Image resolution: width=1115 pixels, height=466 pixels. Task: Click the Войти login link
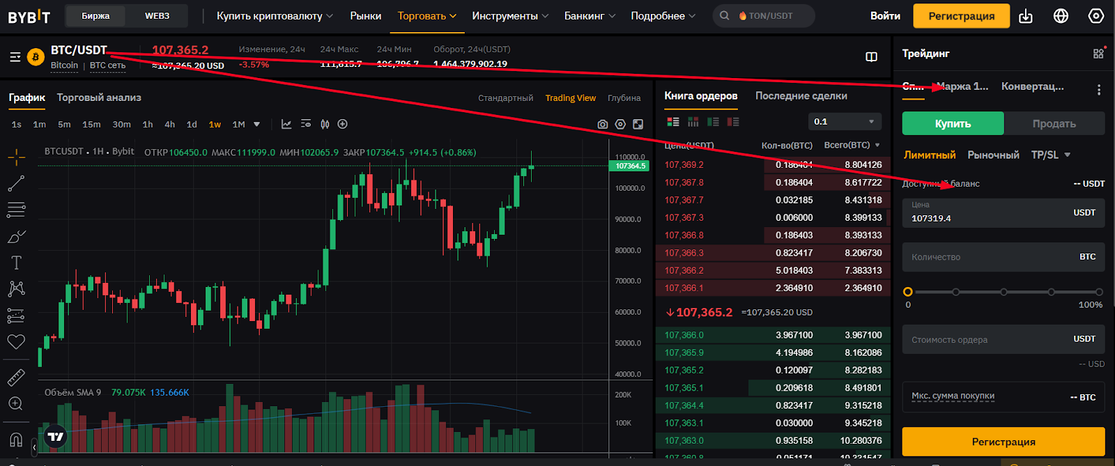click(x=885, y=16)
